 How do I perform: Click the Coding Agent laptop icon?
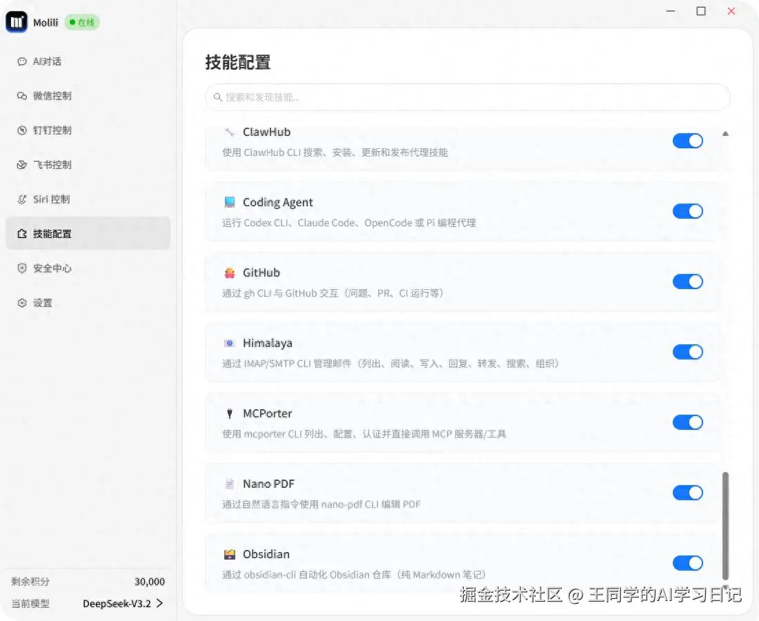coord(230,202)
